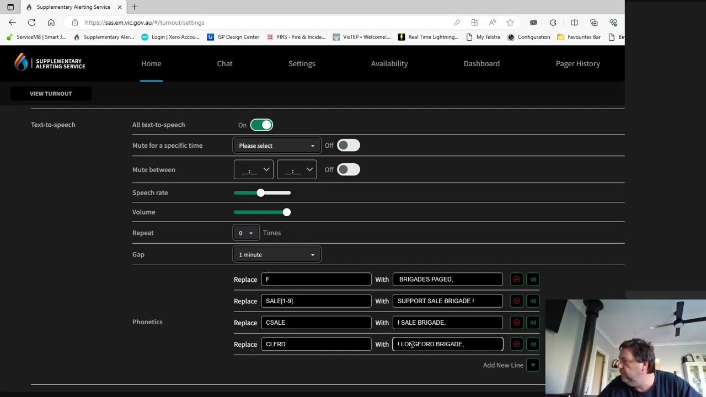Viewport: 706px width, 397px height.
Task: Play audio preview for BRIGADES PAGED line
Action: 533,280
